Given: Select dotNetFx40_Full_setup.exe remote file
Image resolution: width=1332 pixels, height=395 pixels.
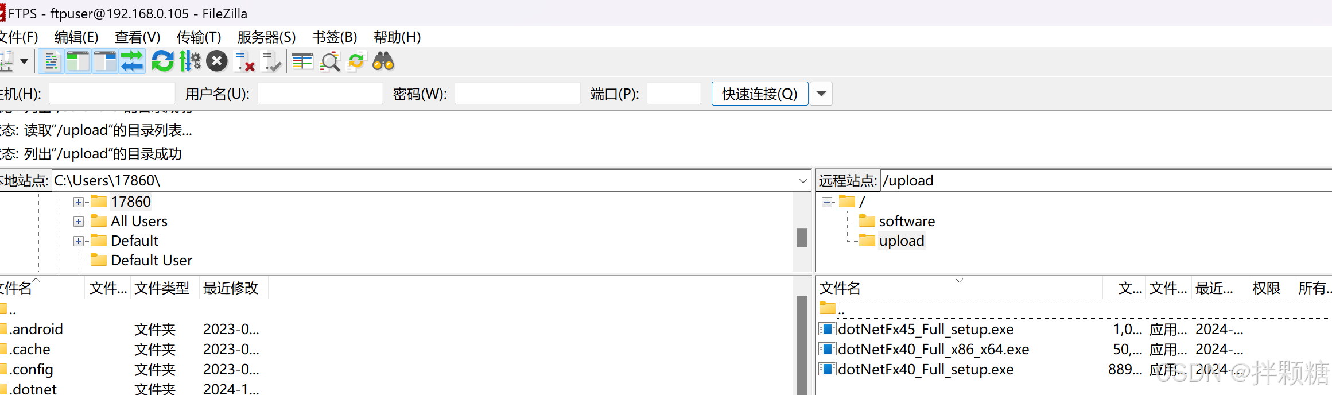Looking at the screenshot, I should pyautogui.click(x=926, y=370).
